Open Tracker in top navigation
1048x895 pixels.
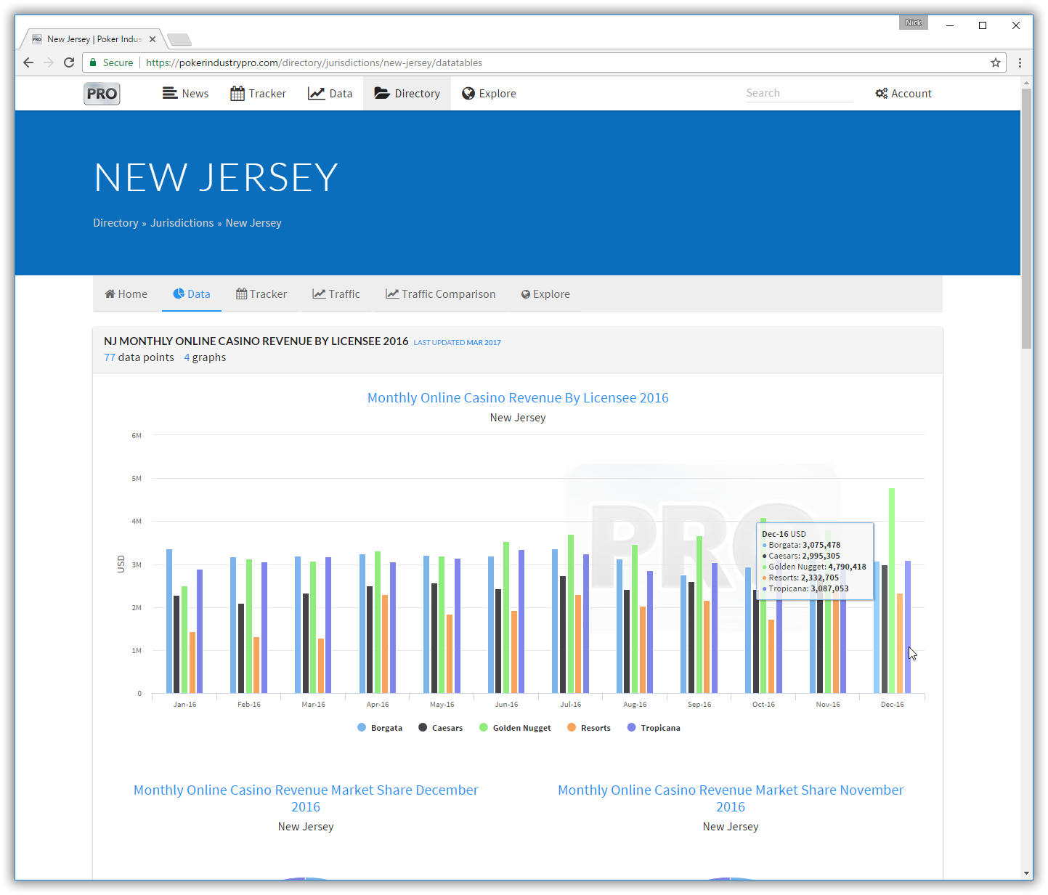(x=258, y=94)
